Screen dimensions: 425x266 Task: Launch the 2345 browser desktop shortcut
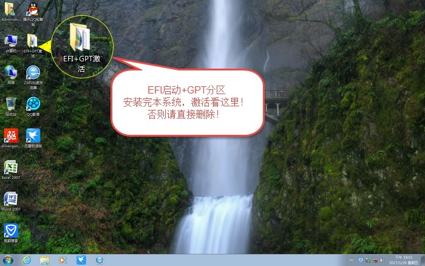pyautogui.click(x=33, y=73)
